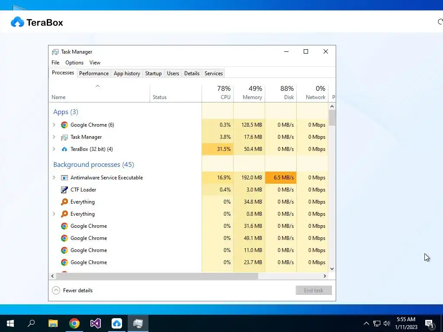Click the horizontal scrollbar thumb
Image resolution: width=443 pixels, height=332 pixels.
pos(157,276)
